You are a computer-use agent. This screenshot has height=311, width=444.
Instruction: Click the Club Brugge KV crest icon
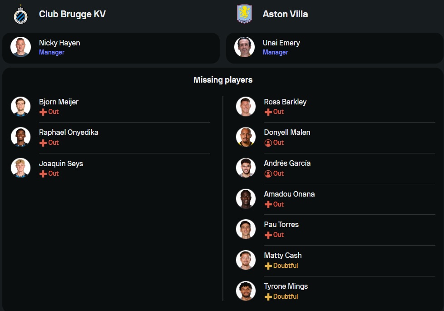click(x=20, y=15)
